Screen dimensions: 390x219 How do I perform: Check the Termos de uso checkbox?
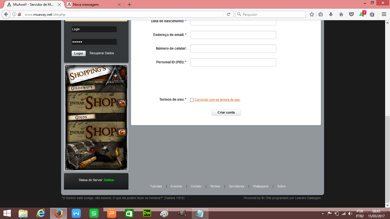click(x=192, y=100)
